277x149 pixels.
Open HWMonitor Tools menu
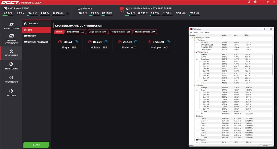click(201, 32)
